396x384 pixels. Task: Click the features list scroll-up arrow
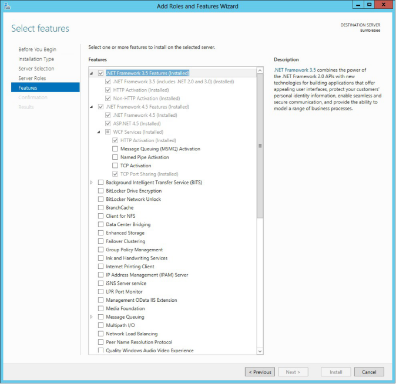tap(260, 70)
